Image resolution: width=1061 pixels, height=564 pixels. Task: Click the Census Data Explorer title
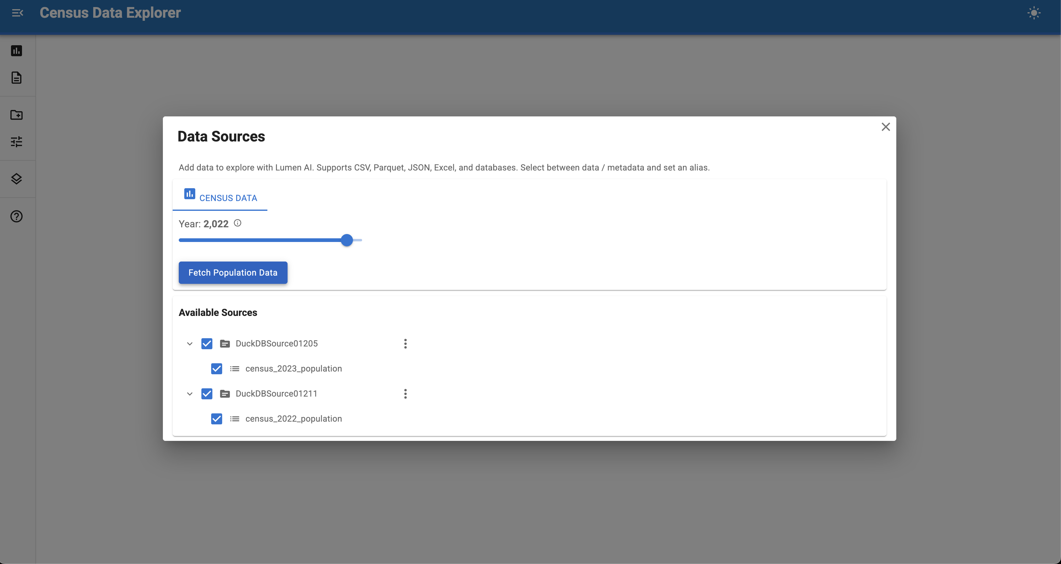(x=110, y=13)
